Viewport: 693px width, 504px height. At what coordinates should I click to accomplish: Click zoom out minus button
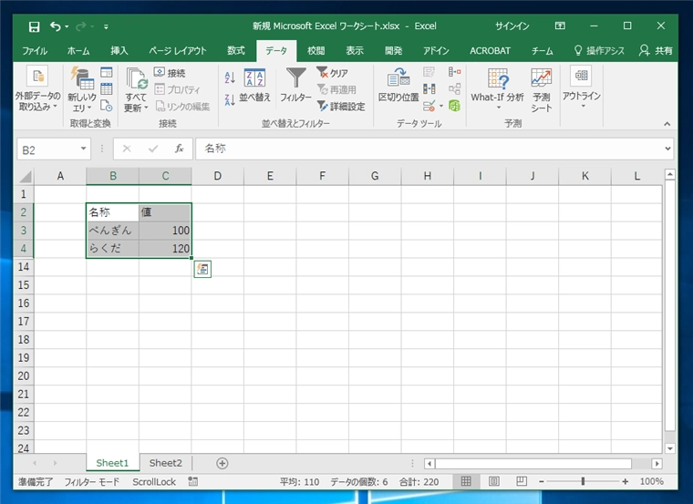tap(542, 481)
